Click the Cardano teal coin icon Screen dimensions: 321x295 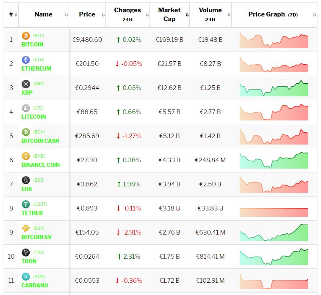[26, 276]
